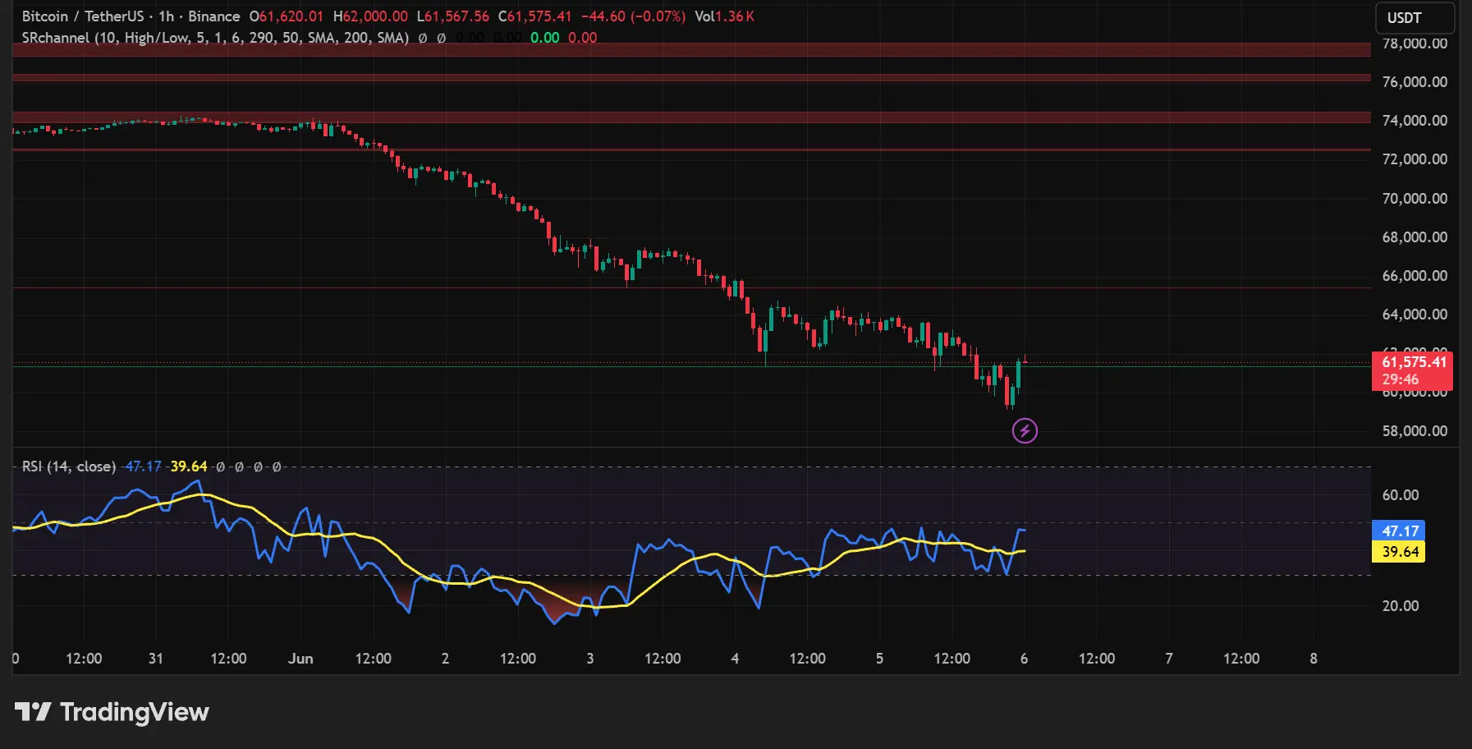This screenshot has height=749, width=1472.
Task: Click the 76,000.00 price axis label
Action: (x=1415, y=82)
